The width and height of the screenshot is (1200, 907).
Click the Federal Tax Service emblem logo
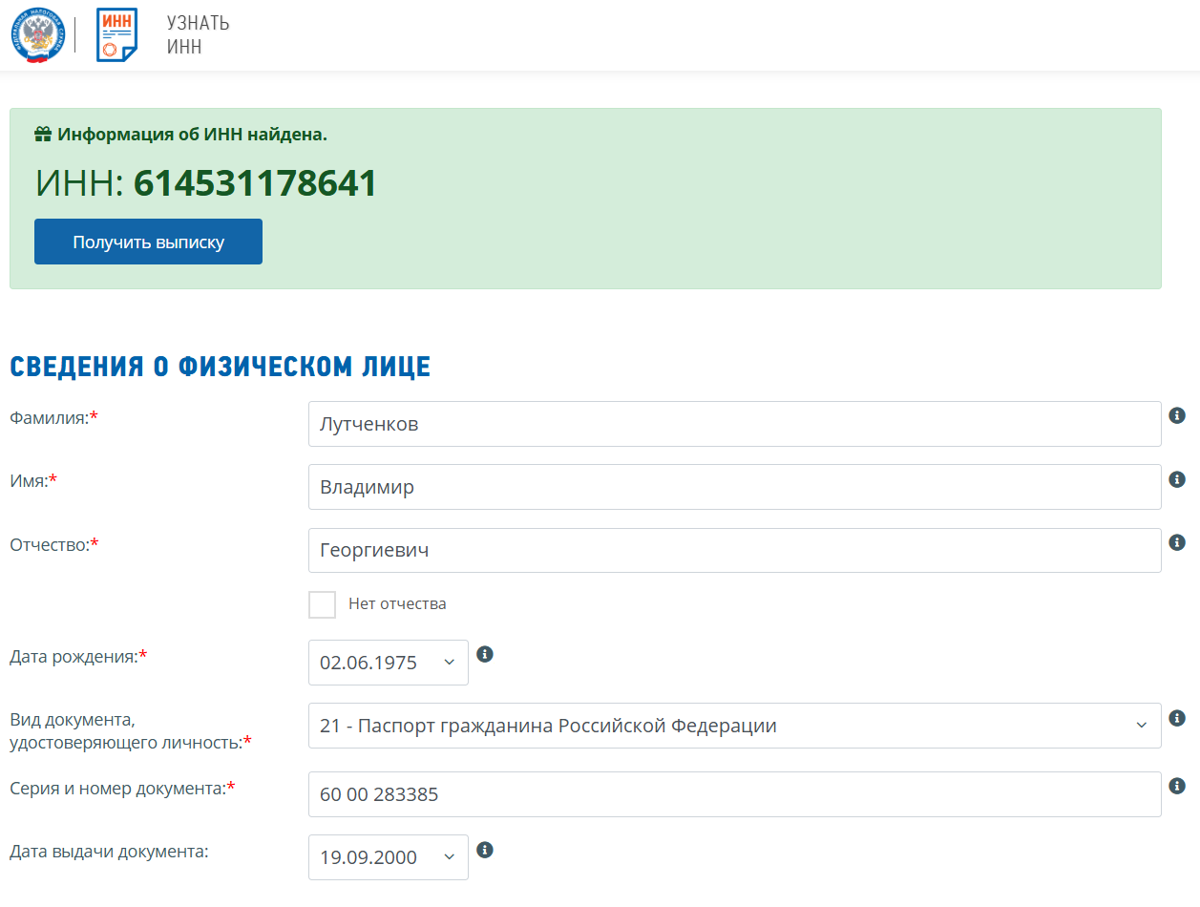click(36, 35)
